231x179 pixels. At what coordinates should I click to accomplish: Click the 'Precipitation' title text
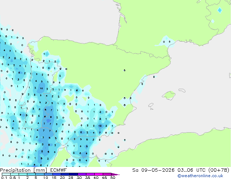pos(15,170)
